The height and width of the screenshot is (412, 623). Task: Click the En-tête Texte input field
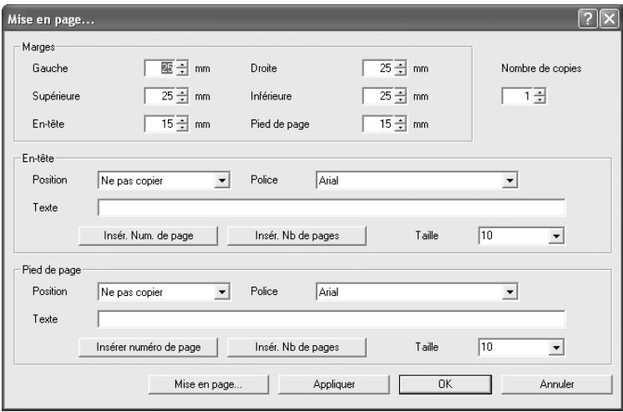(332, 207)
